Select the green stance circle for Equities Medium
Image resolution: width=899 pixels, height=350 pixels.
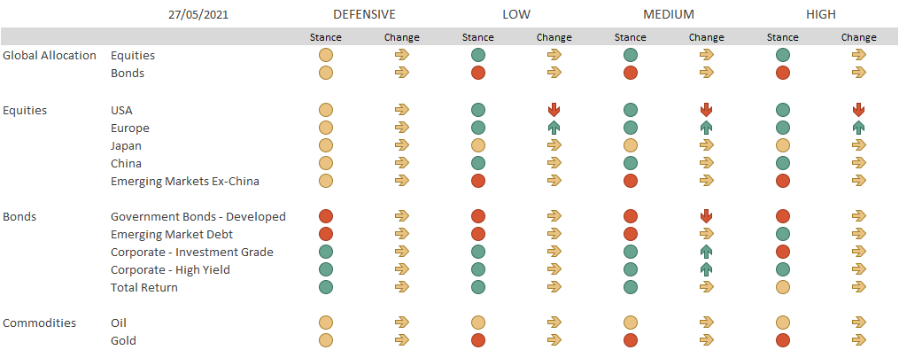click(x=630, y=55)
